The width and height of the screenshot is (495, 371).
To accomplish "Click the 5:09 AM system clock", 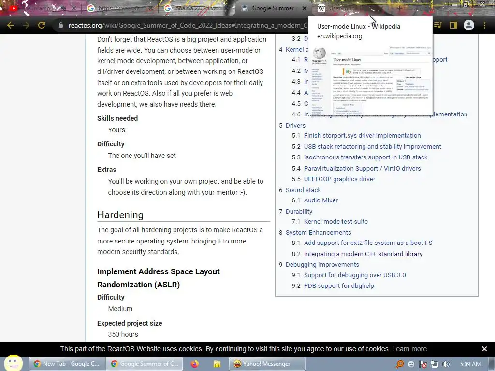I will pos(470,364).
